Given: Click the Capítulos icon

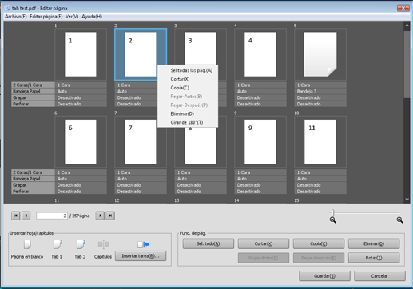Looking at the screenshot, I should coord(103,244).
